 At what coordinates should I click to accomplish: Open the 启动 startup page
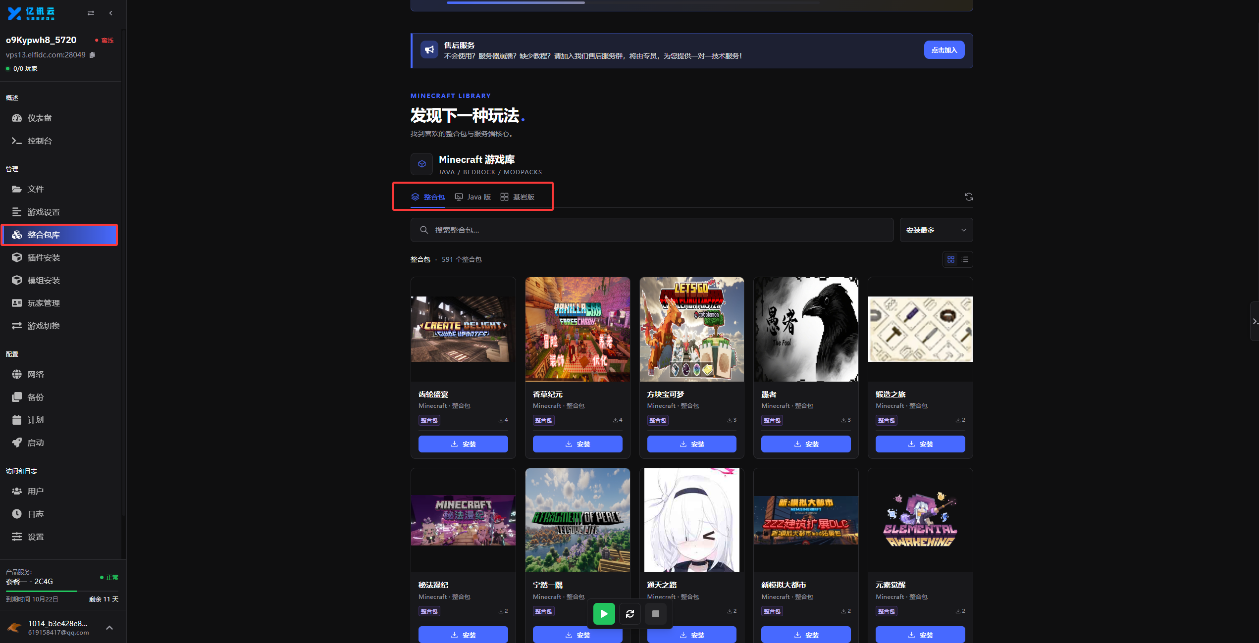coord(59,443)
